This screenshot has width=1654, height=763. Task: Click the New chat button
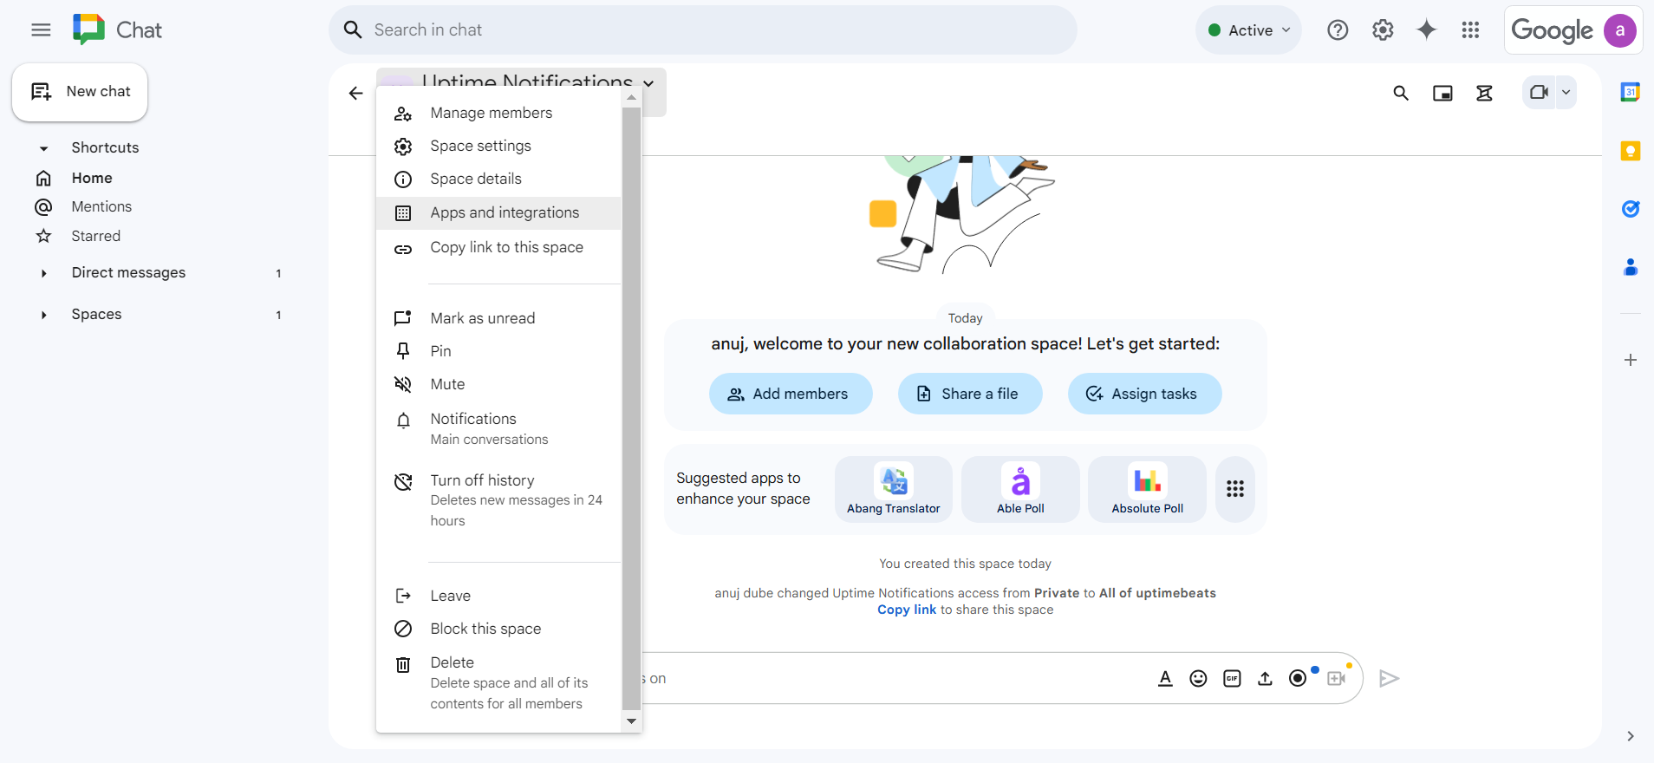[80, 92]
